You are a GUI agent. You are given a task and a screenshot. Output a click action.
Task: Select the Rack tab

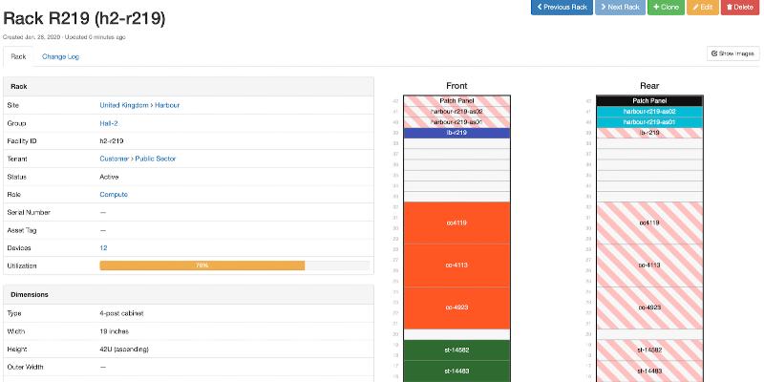(x=19, y=57)
